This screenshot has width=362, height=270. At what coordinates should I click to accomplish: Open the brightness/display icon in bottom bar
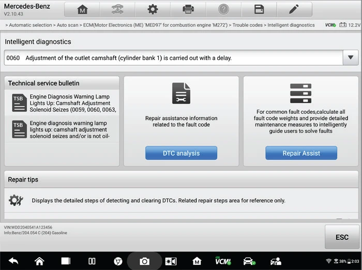tap(171, 261)
